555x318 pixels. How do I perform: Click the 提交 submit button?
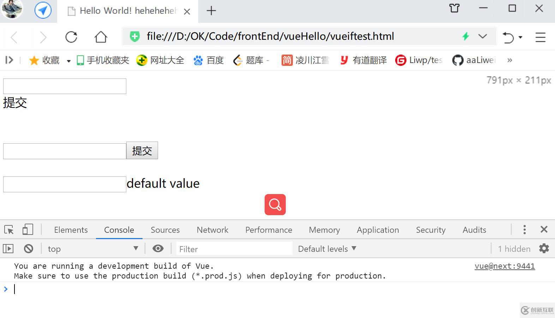(x=142, y=151)
